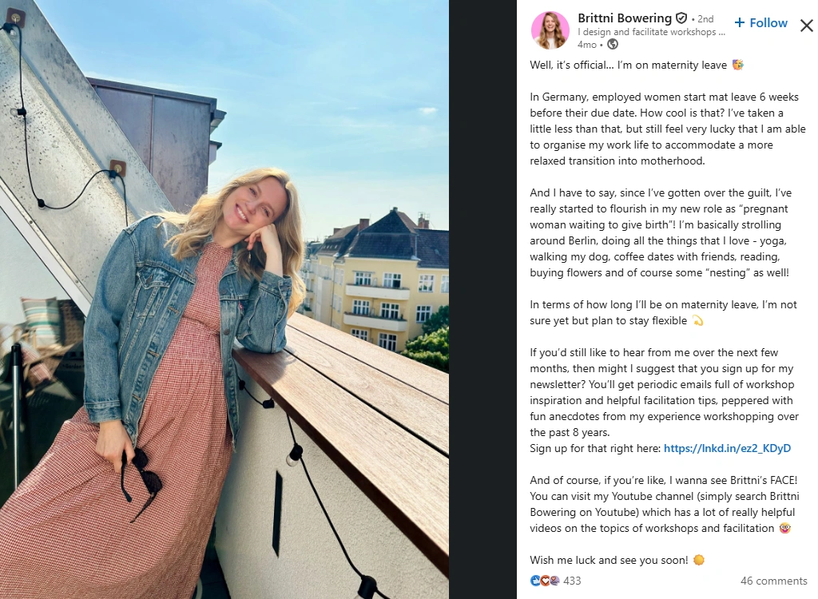The height and width of the screenshot is (599, 818).
Task: Close the post viewer with X
Action: coord(807,25)
